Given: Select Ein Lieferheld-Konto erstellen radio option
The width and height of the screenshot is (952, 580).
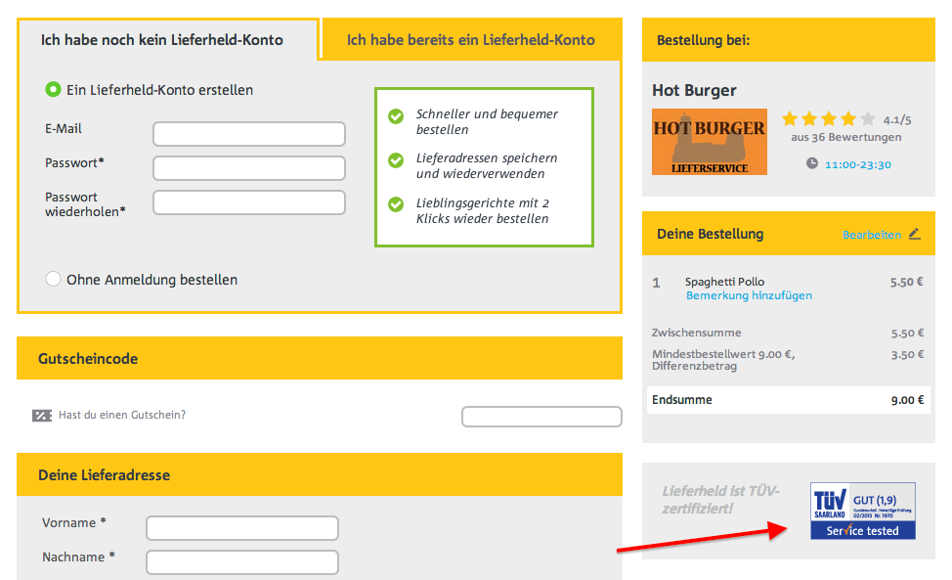Looking at the screenshot, I should (x=54, y=90).
